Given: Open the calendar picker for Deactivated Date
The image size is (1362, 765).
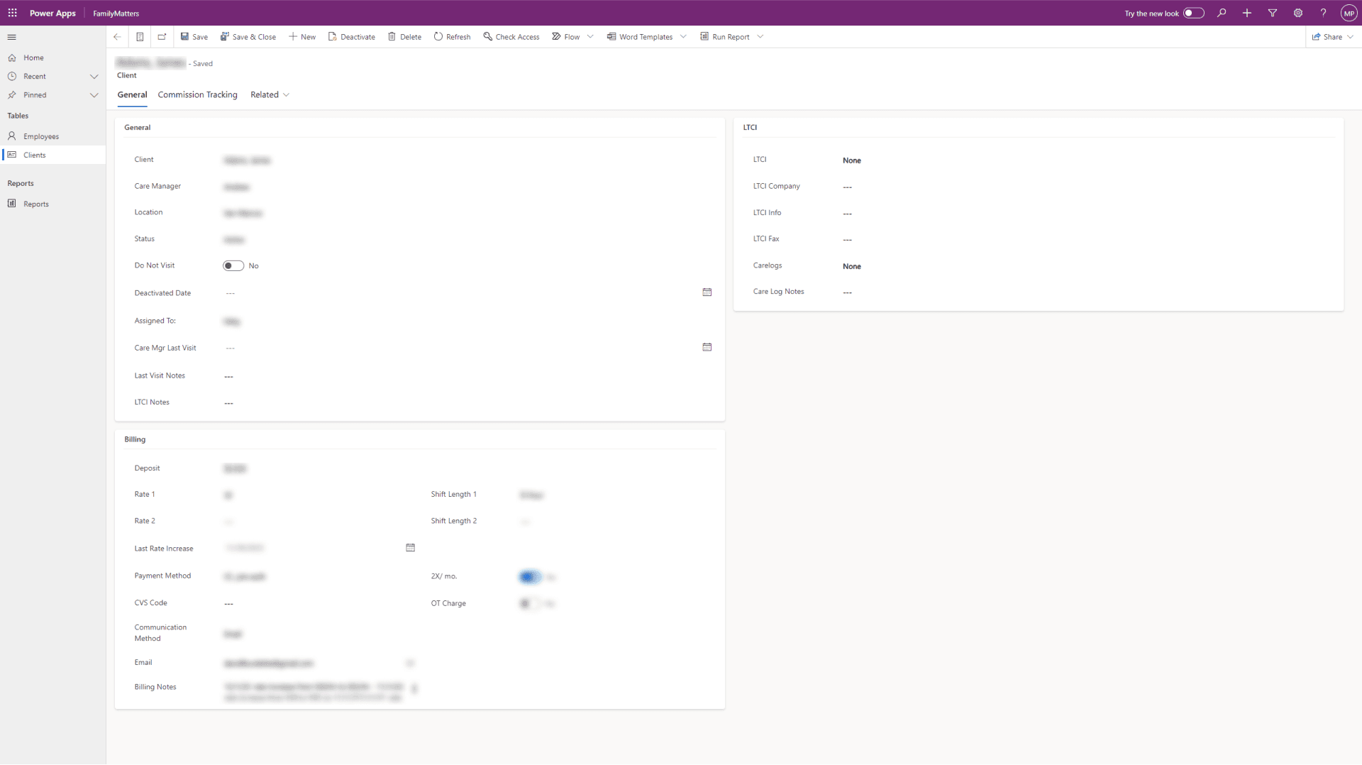Looking at the screenshot, I should 707,292.
